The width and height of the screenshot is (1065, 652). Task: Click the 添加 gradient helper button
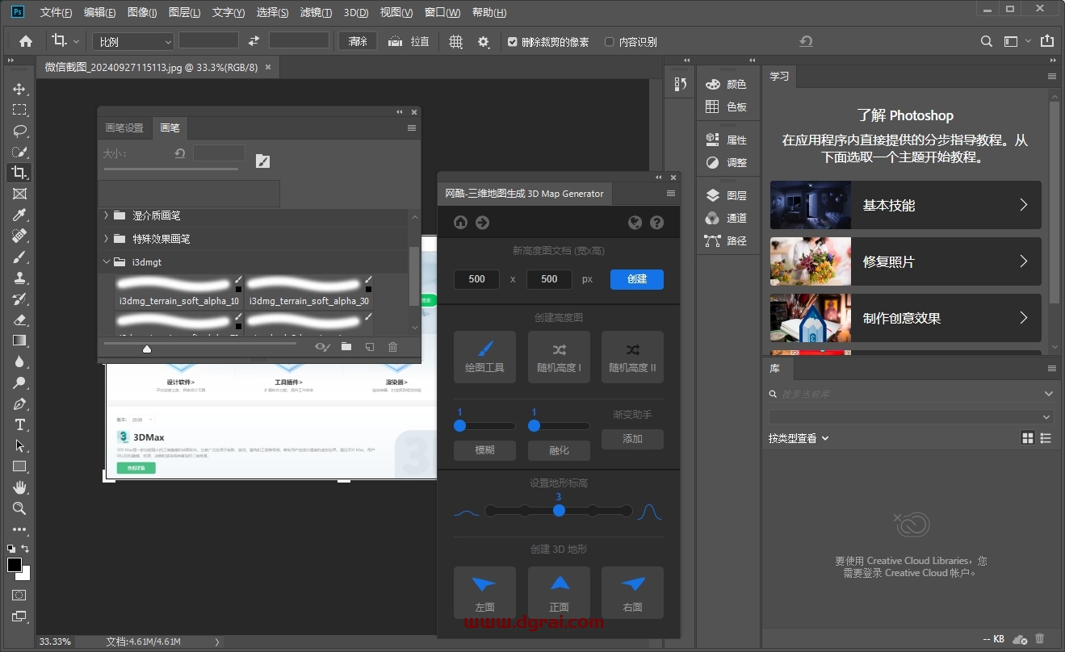[x=632, y=439]
